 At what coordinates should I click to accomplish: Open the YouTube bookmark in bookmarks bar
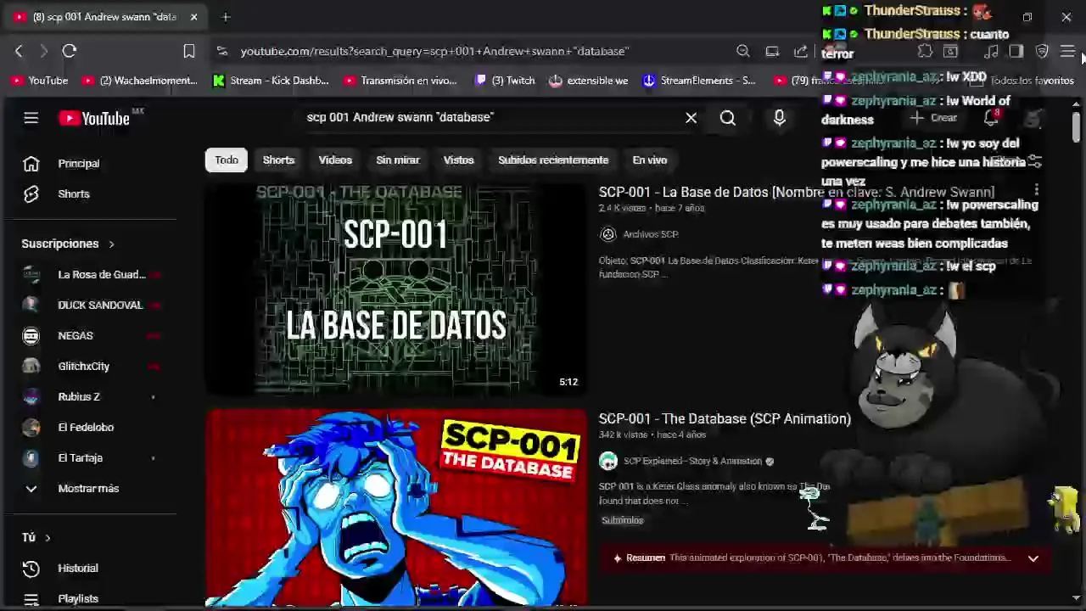tap(39, 81)
